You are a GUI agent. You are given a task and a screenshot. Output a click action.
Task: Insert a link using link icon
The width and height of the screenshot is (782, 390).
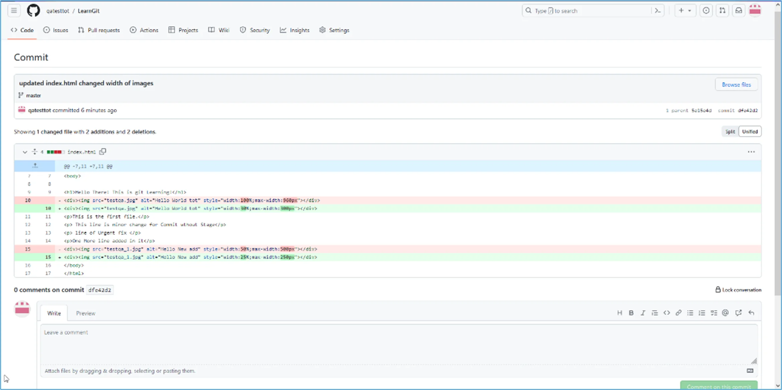(x=678, y=313)
